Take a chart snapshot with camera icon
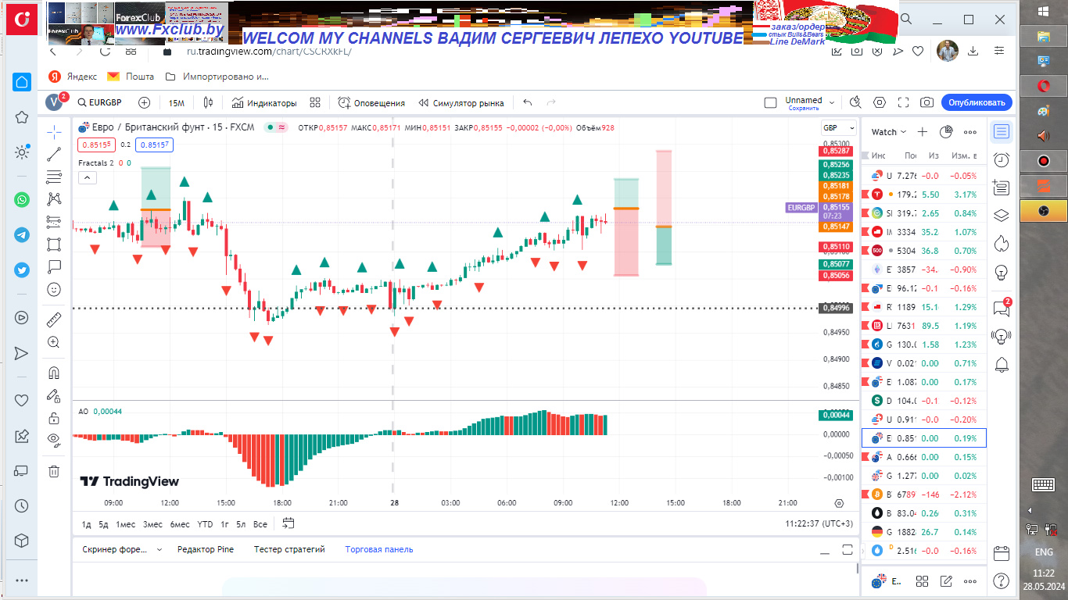The image size is (1068, 600). pos(926,102)
